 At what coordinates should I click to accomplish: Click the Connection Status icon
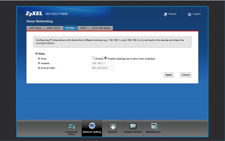coord(72,126)
